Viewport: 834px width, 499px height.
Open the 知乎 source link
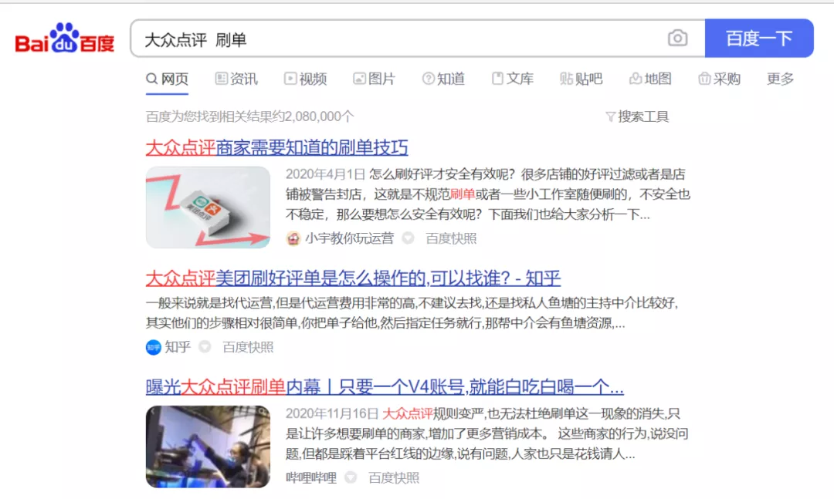point(178,347)
